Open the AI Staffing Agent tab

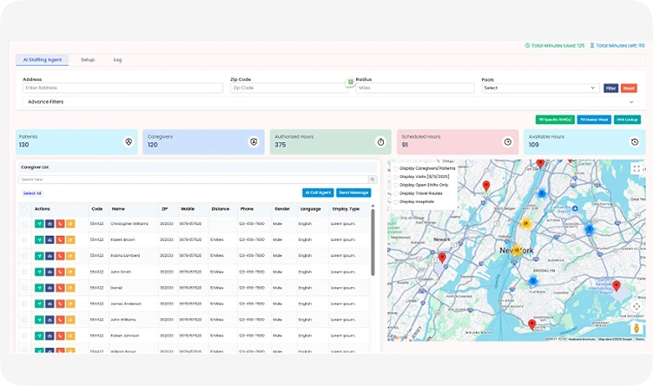pyautogui.click(x=42, y=60)
